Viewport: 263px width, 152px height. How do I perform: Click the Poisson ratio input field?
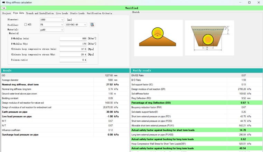click(x=73, y=60)
